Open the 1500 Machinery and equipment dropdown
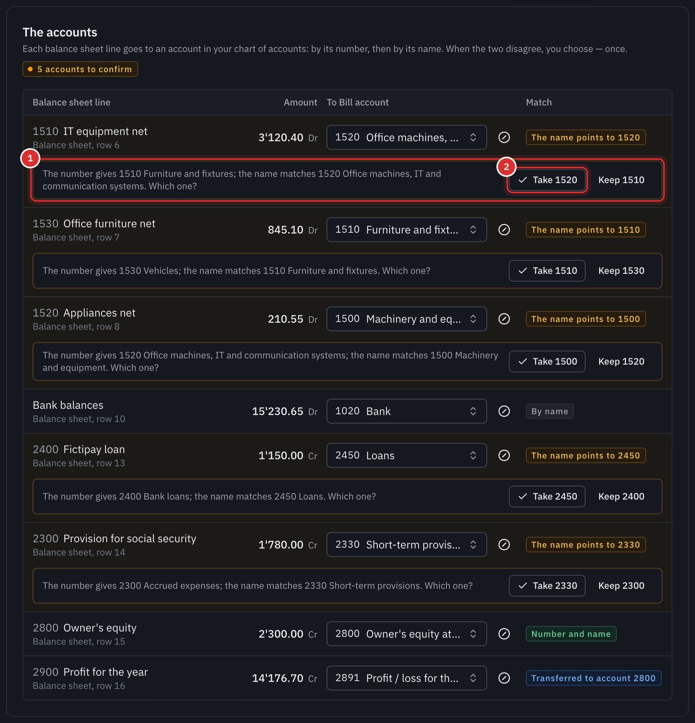695x723 pixels. pyautogui.click(x=406, y=319)
